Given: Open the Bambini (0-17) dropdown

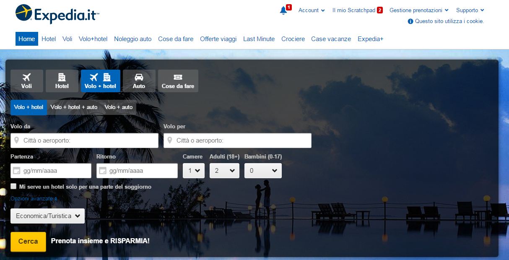Looking at the screenshot, I should [x=263, y=171].
